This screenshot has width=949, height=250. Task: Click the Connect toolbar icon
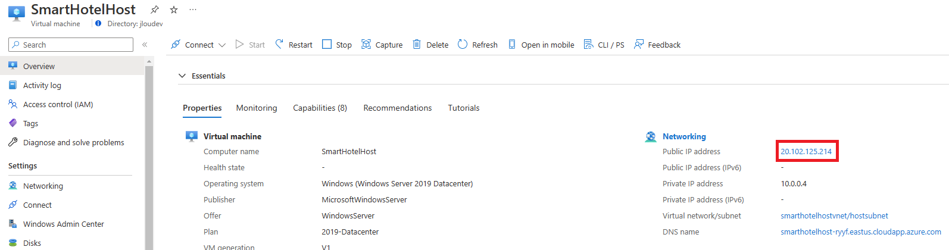(x=176, y=45)
